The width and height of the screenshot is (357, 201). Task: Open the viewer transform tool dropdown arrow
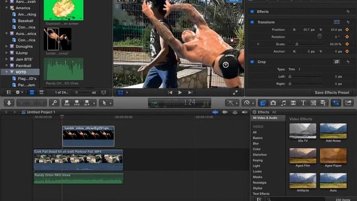127,92
